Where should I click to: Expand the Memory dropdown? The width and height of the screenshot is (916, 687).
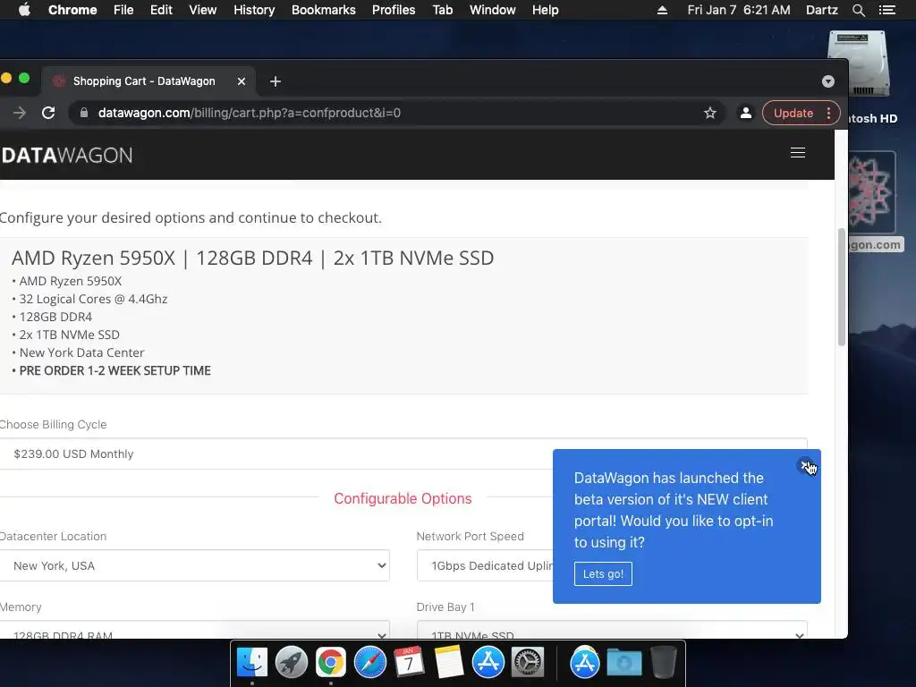point(194,630)
